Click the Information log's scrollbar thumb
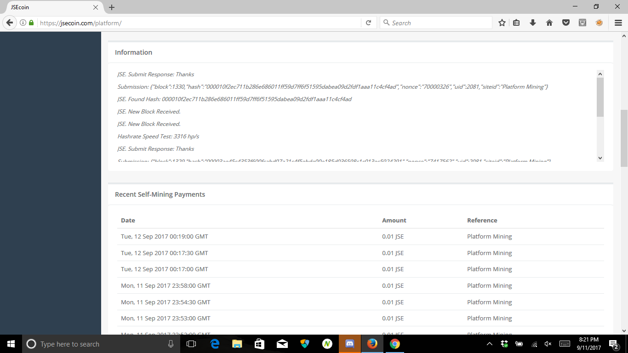Viewport: 628px width, 353px height. (x=600, y=97)
